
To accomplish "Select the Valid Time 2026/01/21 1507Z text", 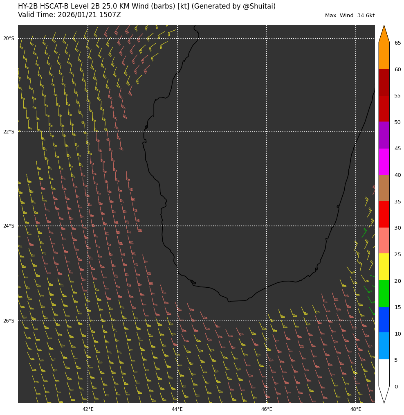I will 70,15.
